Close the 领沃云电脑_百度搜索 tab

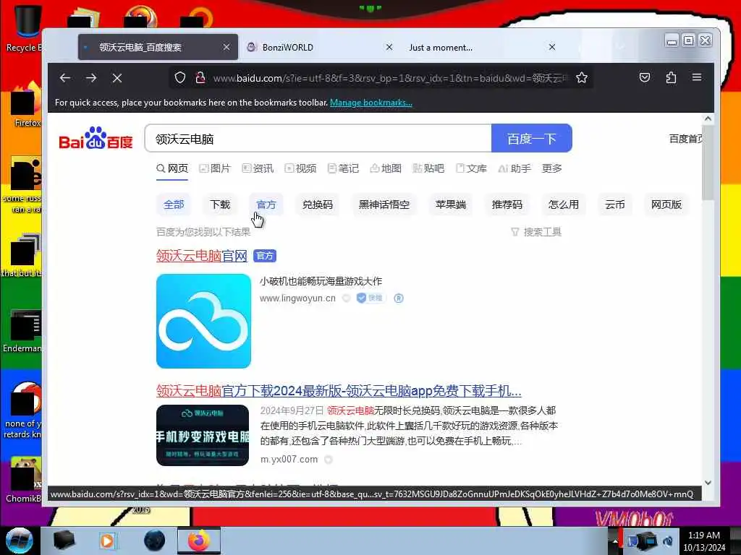pos(226,47)
